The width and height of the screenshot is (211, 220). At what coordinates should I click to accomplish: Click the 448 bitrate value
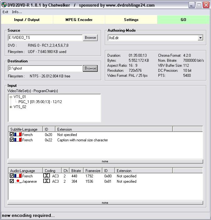coord(74,176)
